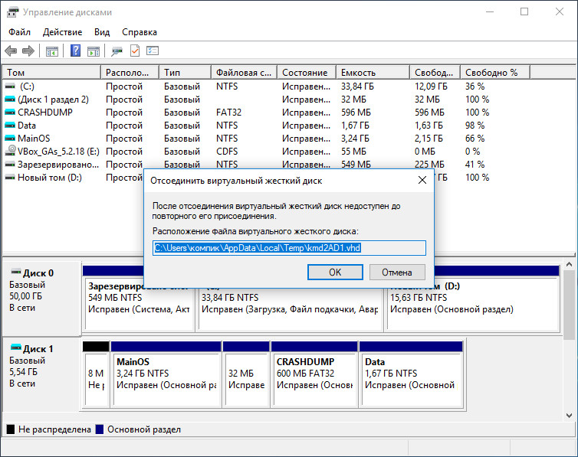This screenshot has height=457, width=578.
Task: Select the CRASHDUMP volume row in list
Action: 44,113
